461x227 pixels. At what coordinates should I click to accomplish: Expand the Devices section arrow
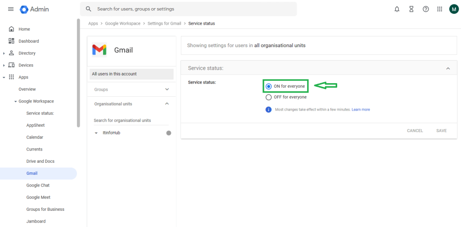point(4,66)
